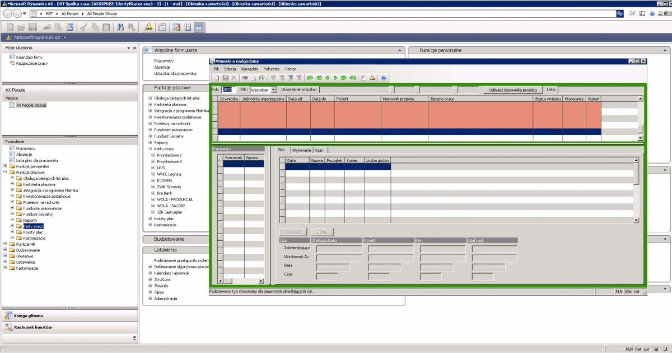Click the binoculars Find icon in main toolbar
This screenshot has width=672, height=353.
click(120, 27)
